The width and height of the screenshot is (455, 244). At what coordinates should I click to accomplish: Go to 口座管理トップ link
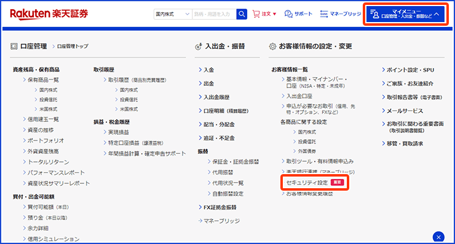pos(73,47)
